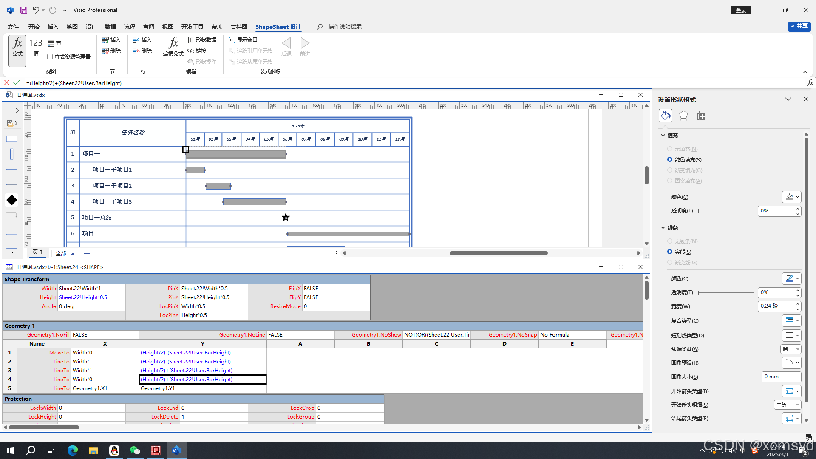Open the 甘特图 (Gantt Chart) ribbon tab

[239, 27]
